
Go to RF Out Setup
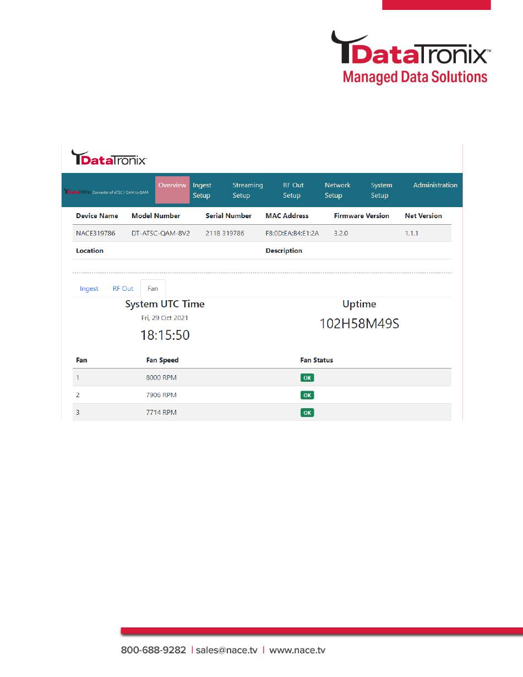(x=293, y=191)
